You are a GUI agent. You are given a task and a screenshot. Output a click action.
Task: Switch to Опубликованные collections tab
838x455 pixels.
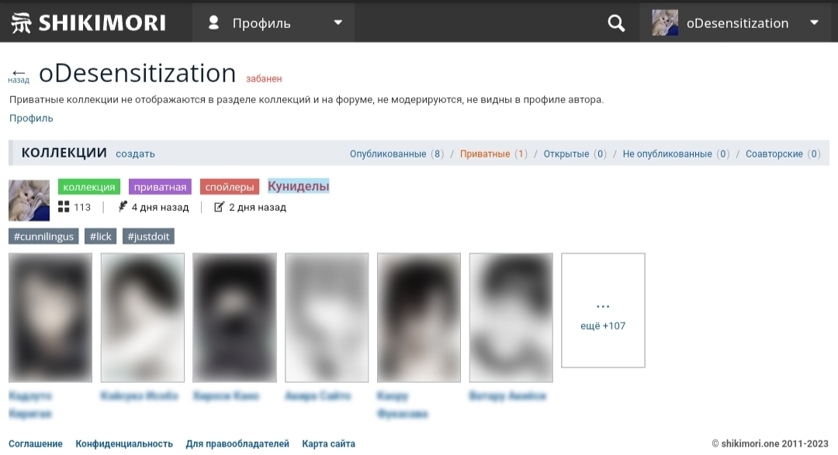396,153
